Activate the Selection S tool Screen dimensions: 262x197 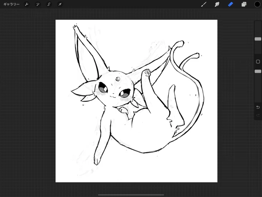coord(49,4)
